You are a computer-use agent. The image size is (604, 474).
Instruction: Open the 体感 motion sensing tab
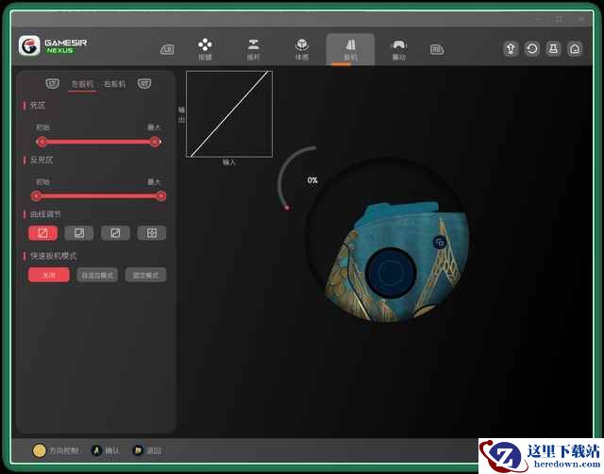pos(301,48)
